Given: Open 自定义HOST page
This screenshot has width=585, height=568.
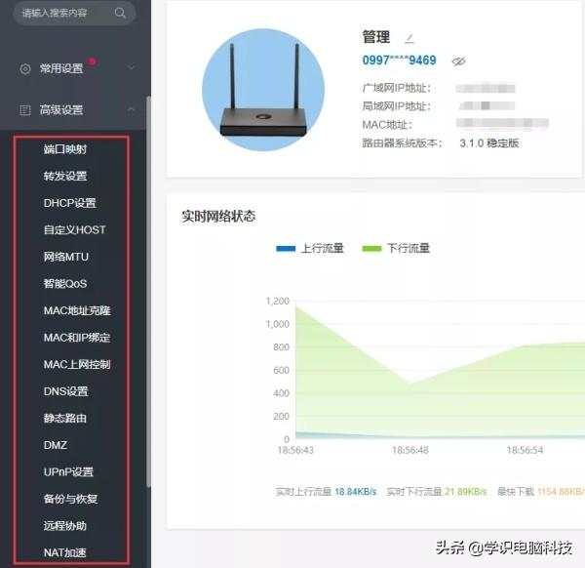Looking at the screenshot, I should 75,230.
